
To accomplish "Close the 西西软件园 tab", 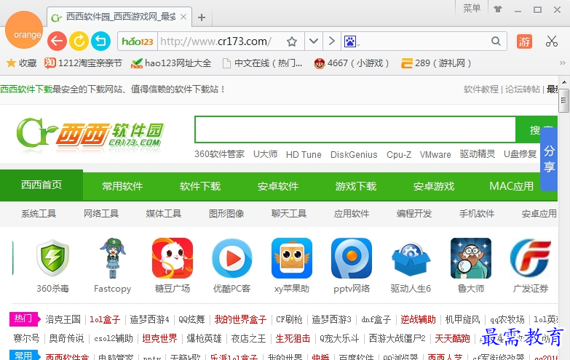I will pyautogui.click(x=183, y=17).
